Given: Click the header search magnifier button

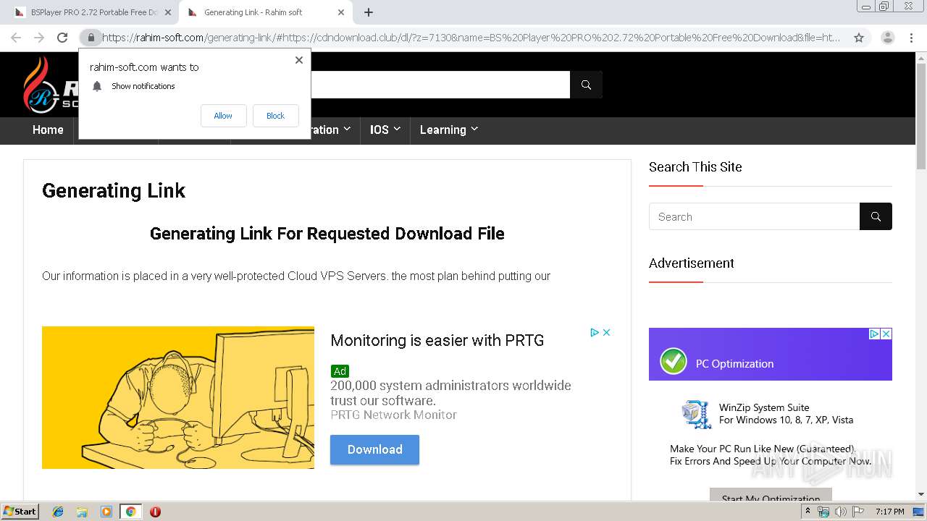Looking at the screenshot, I should pyautogui.click(x=586, y=85).
